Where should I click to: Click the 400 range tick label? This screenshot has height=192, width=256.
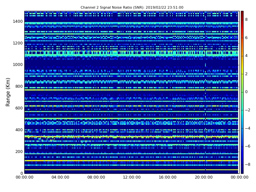click(19, 130)
